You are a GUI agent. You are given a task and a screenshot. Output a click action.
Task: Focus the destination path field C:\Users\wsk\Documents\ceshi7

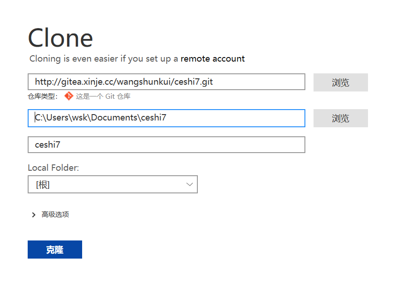[x=167, y=118]
